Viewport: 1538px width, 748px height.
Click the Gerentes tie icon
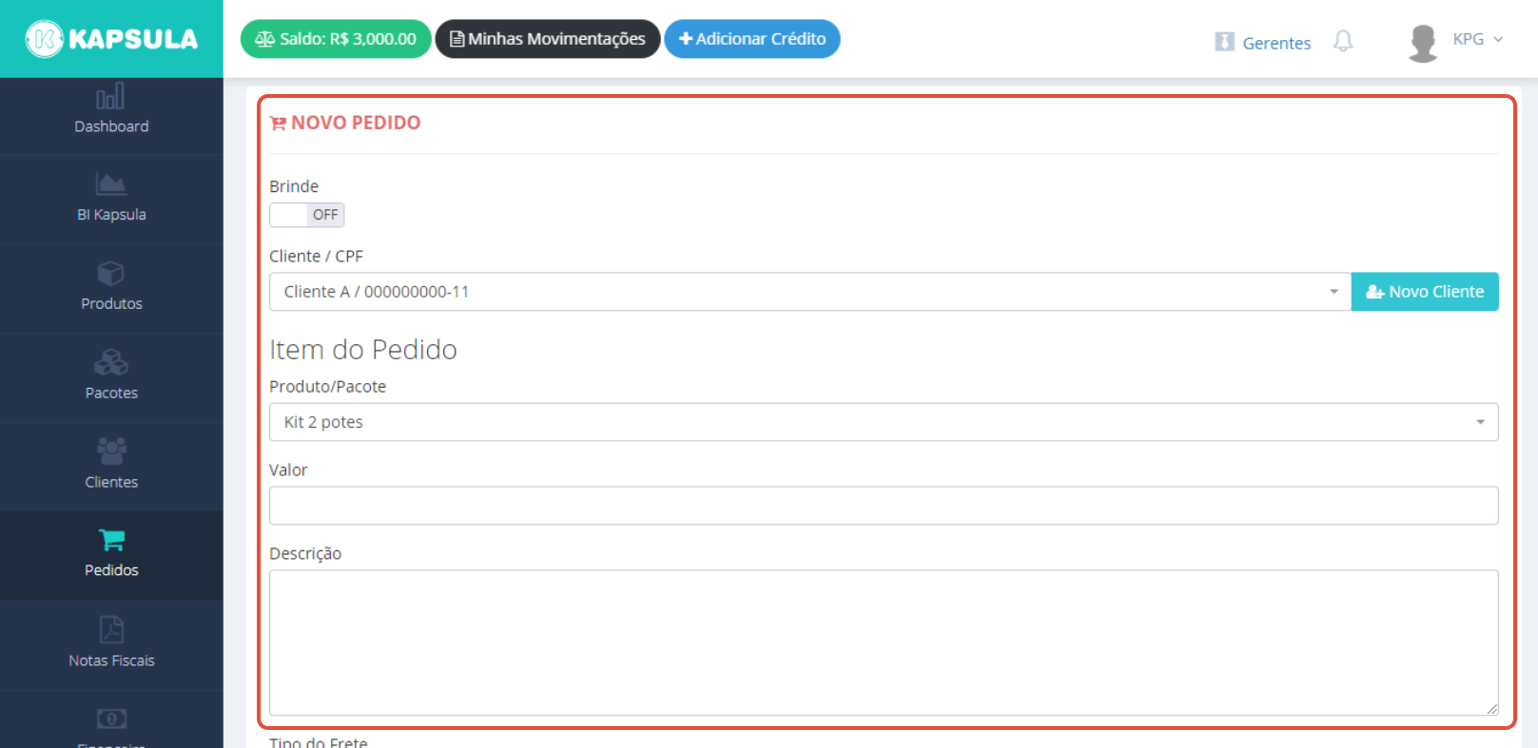coord(1225,42)
